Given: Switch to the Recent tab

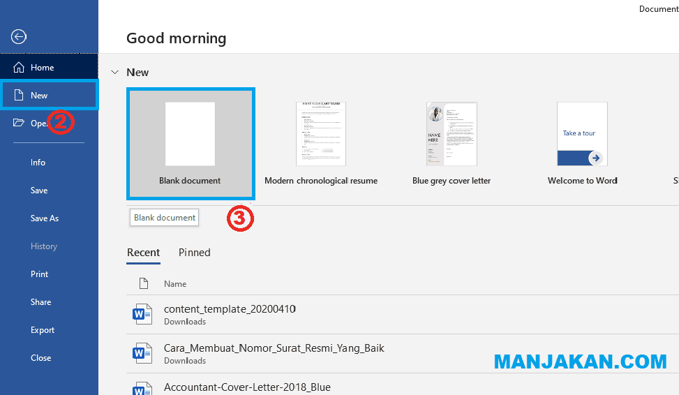Looking at the screenshot, I should 143,253.
